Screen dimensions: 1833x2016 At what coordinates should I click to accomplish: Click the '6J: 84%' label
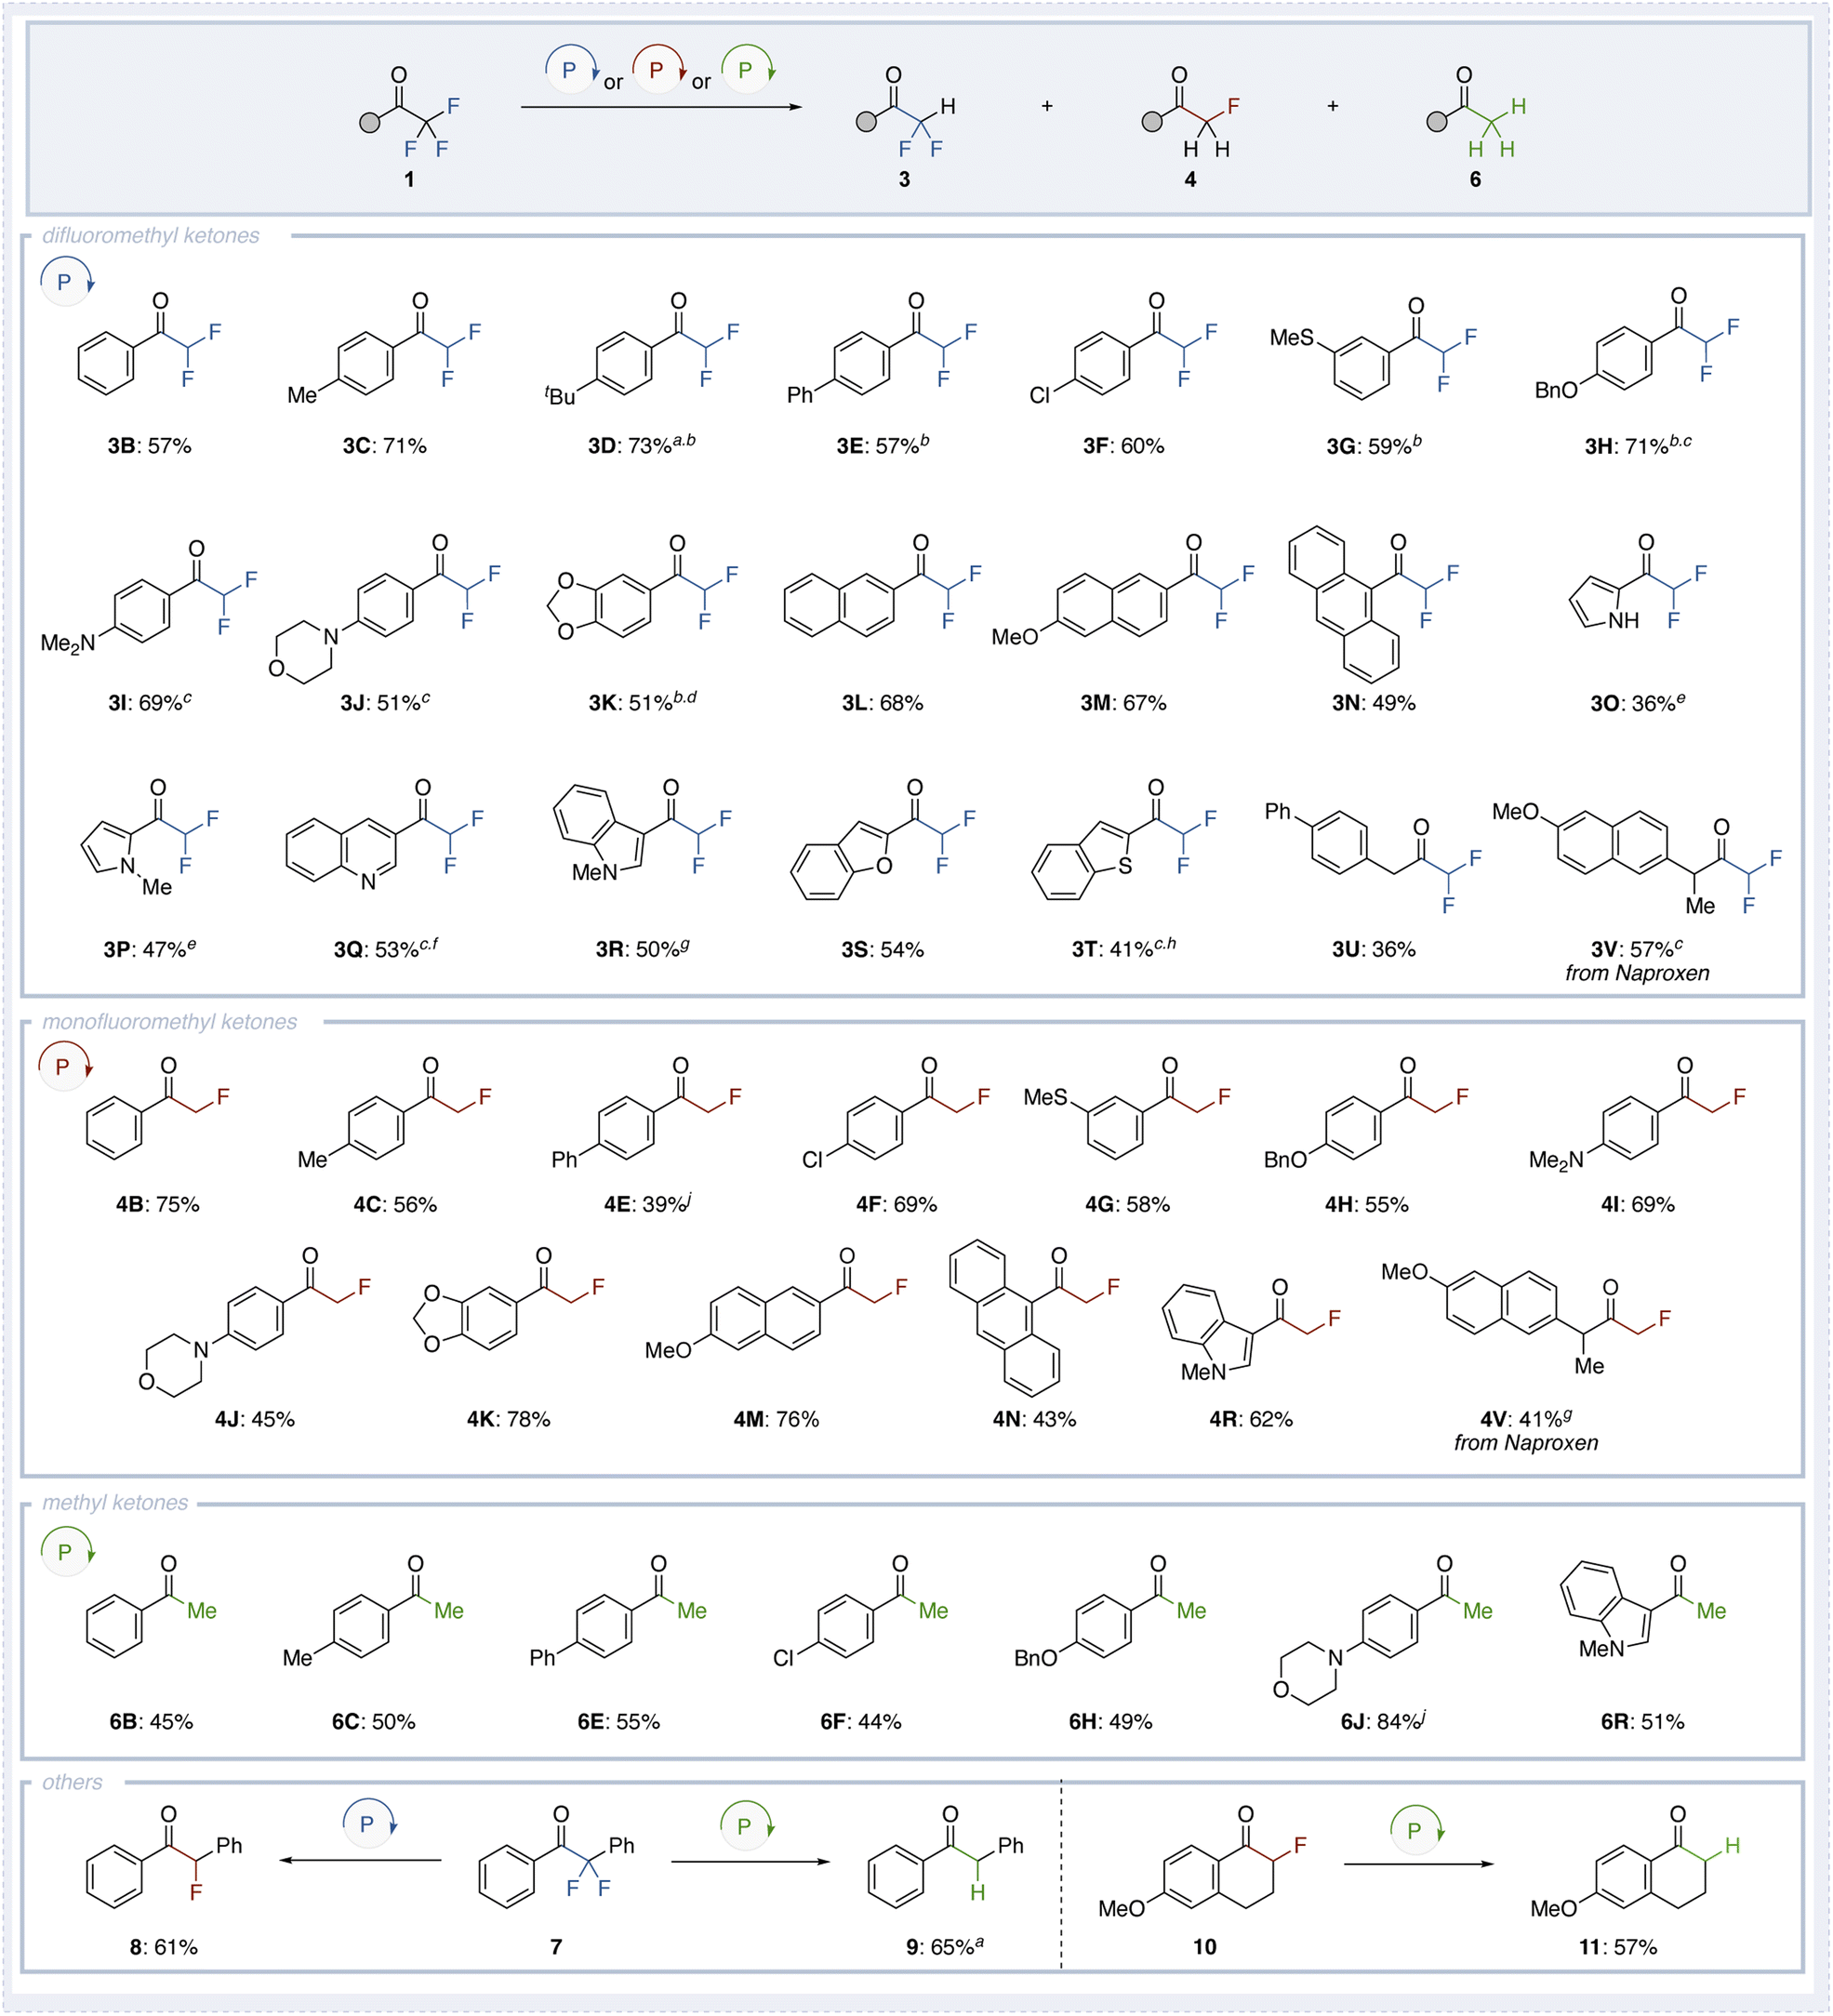(1383, 1720)
